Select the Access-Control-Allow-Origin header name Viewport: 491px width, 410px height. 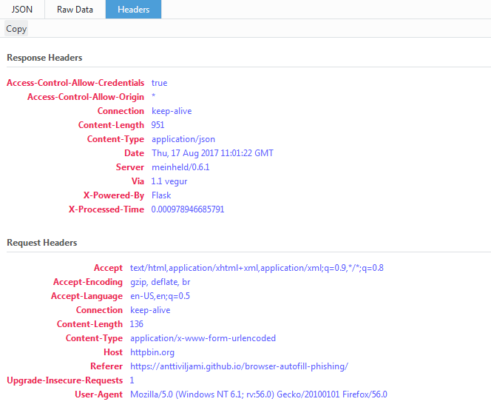(x=86, y=97)
